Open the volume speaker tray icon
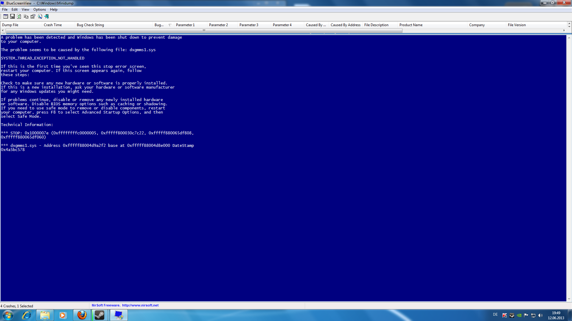The image size is (572, 321). [540, 315]
